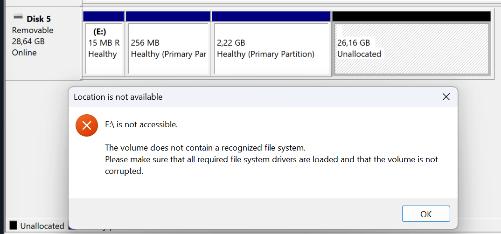Click the red error icon in dialog
The image size is (501, 234).
[86, 125]
